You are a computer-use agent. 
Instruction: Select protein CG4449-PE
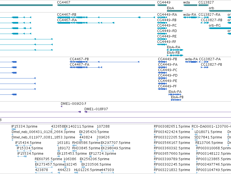click(x=162, y=84)
